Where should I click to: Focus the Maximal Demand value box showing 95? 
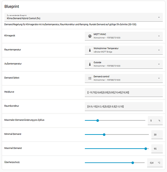click(157, 149)
